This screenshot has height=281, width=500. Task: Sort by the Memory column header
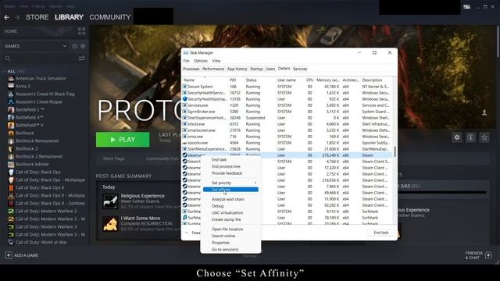(327, 80)
